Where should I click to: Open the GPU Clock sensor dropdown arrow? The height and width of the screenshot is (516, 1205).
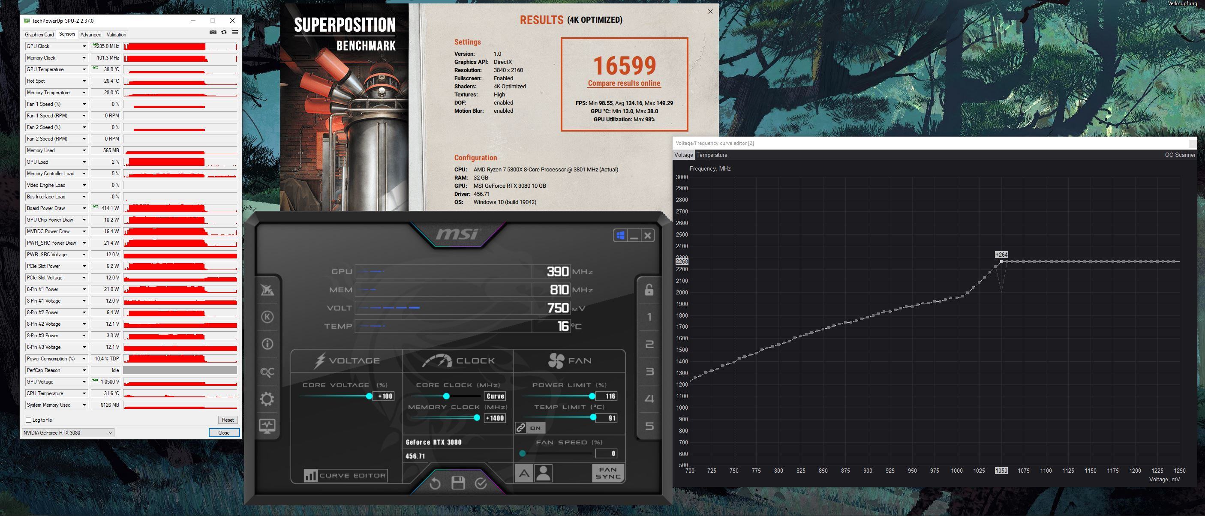point(84,46)
